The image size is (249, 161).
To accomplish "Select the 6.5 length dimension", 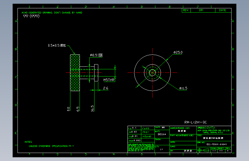I will [x=78, y=109].
